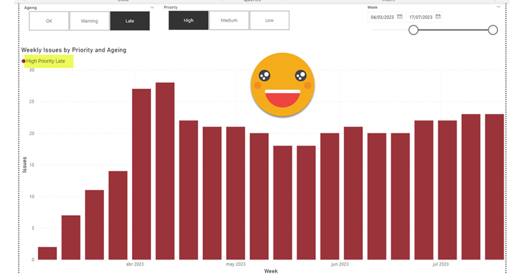Viewport: 524px width, 274px height.
Task: Click the right handle of Week slider
Action: click(493, 30)
